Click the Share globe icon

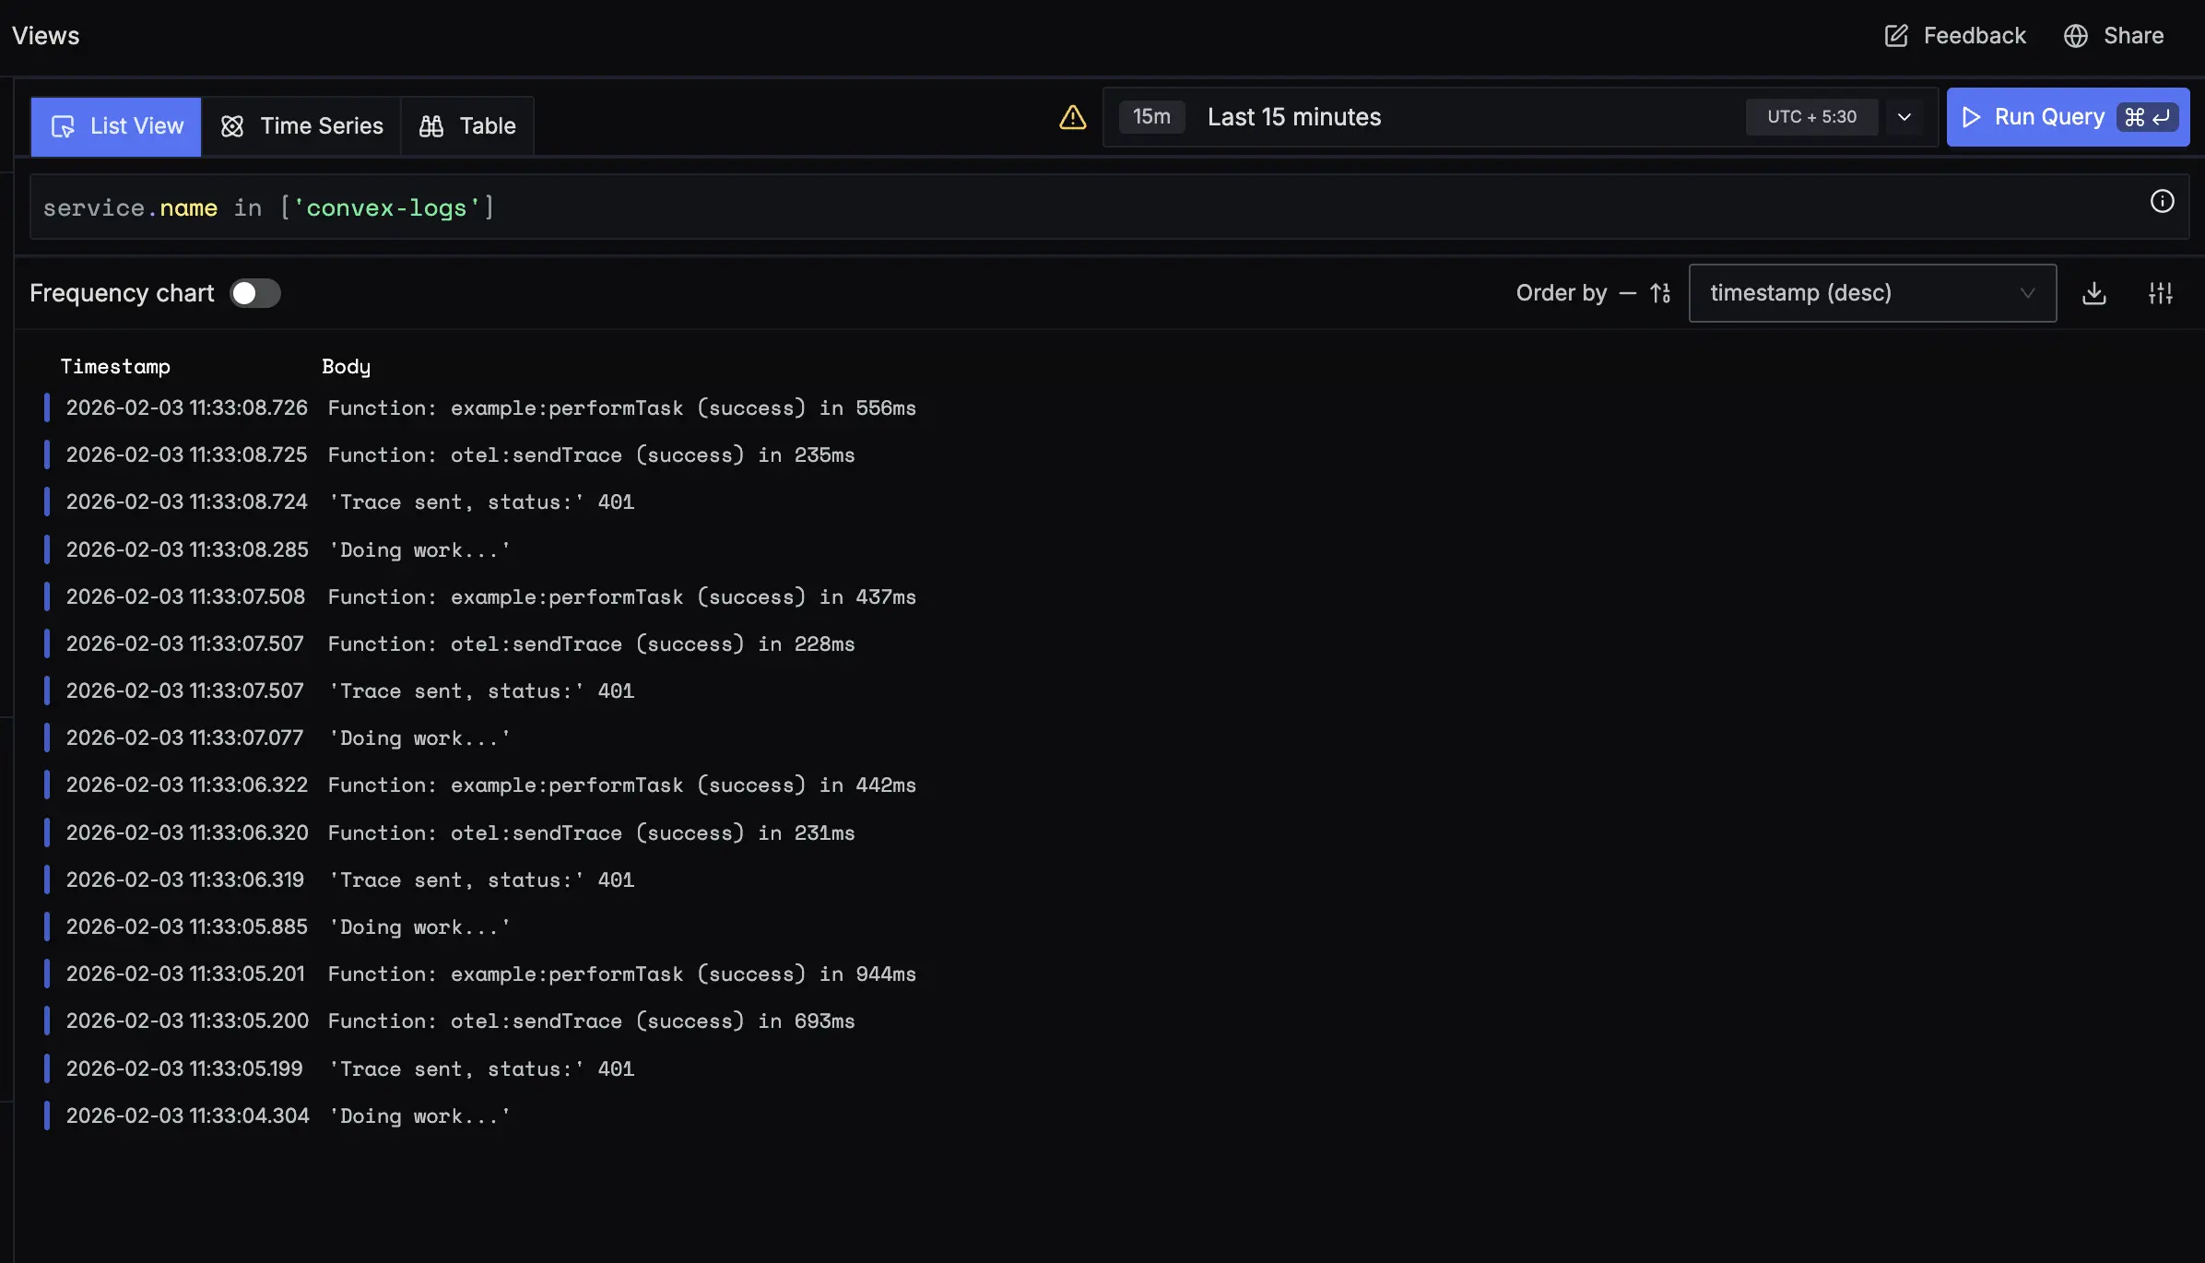click(x=2076, y=36)
